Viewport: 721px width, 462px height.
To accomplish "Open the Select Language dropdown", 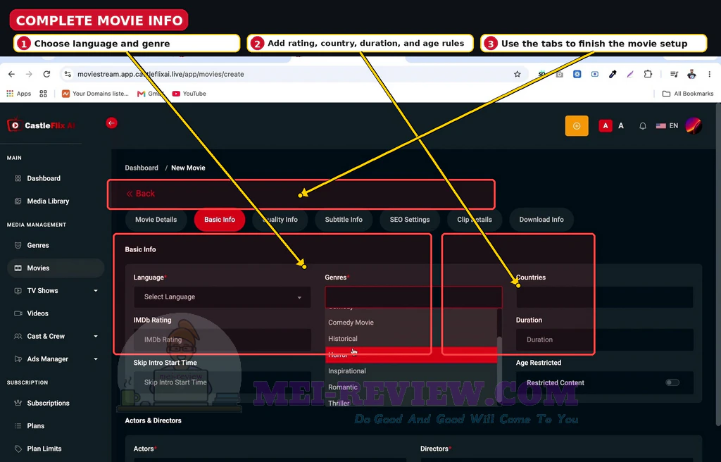I will pos(222,297).
